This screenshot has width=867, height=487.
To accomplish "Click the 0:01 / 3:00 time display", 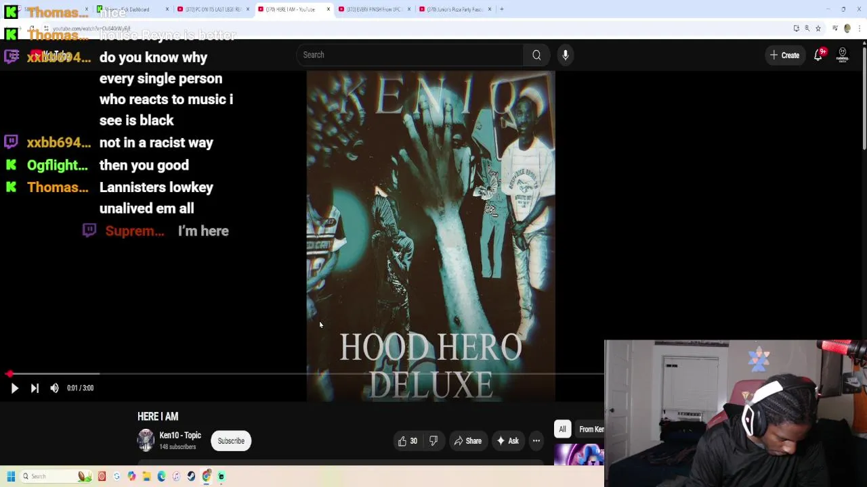I will pos(80,388).
